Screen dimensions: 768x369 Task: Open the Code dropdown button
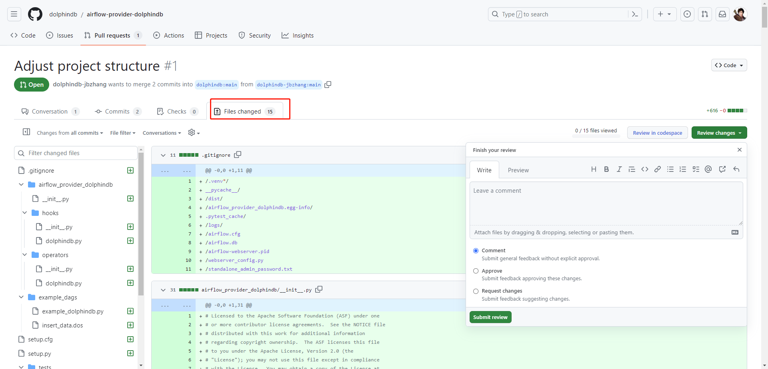pos(729,65)
